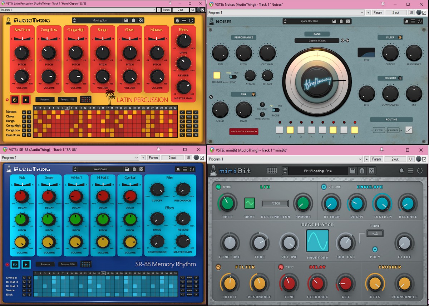
Task: Mute the Maracas track in Latin Percussion
Action: click(x=24, y=112)
